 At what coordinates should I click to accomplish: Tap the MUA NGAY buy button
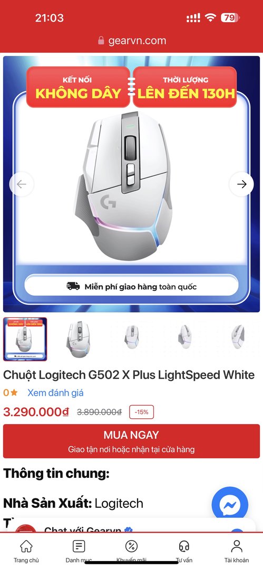tap(132, 441)
